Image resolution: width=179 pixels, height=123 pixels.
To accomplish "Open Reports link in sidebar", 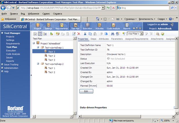I will (10, 61).
